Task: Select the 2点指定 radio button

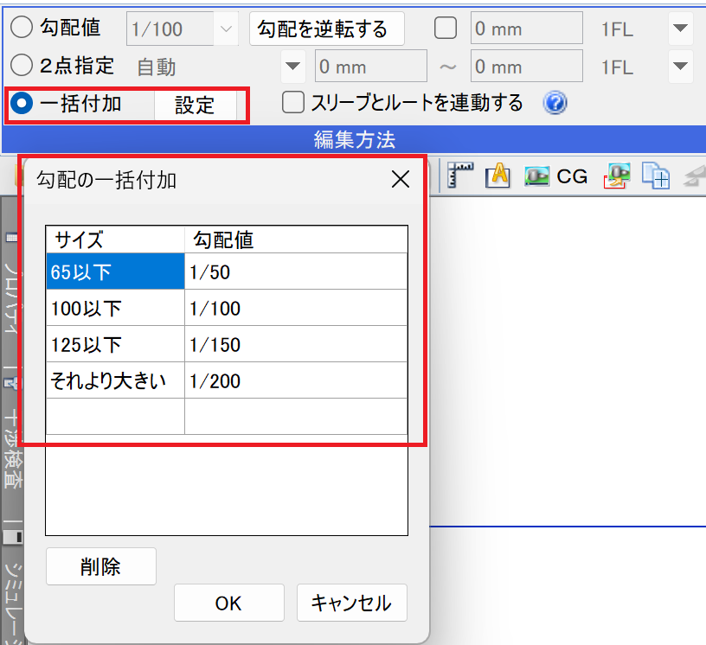Action: click(x=22, y=66)
